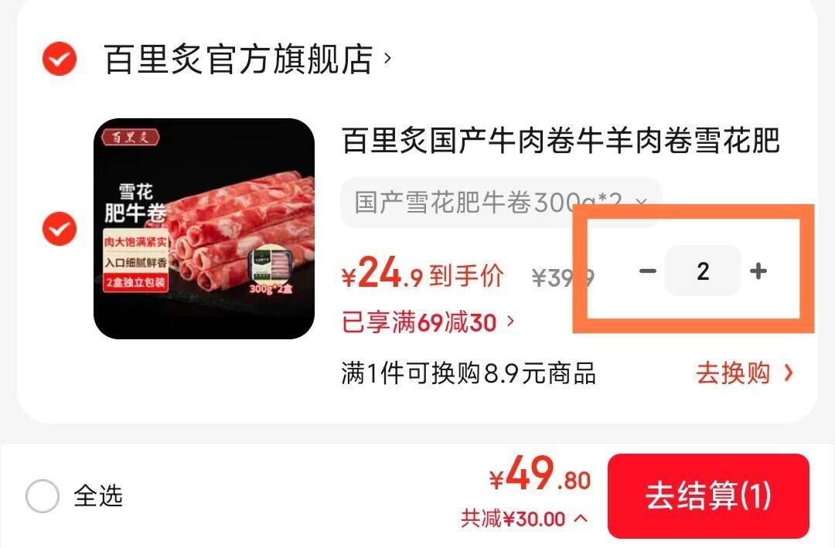
Task: Tap the arrow beside 百里炙官方旗舰店
Action: [x=387, y=58]
